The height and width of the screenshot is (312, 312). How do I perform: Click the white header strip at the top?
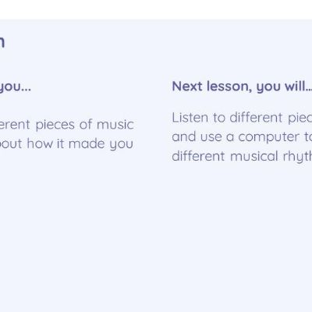click(x=156, y=9)
